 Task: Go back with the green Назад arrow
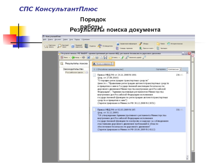[75, 58]
